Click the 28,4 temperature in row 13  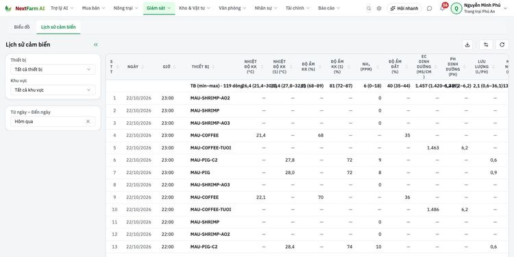point(290,247)
